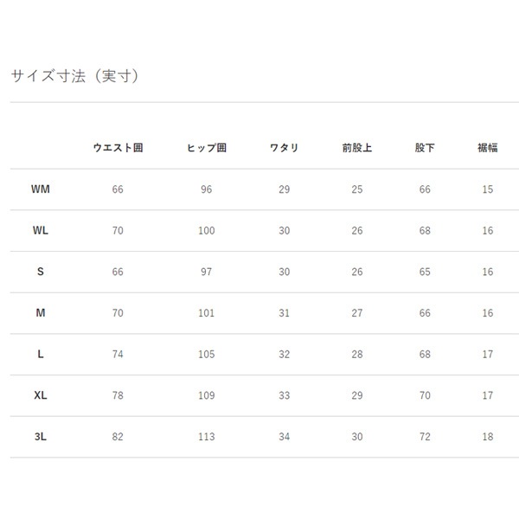
Task: Click hip value 96 in WM row
Action: pos(206,189)
